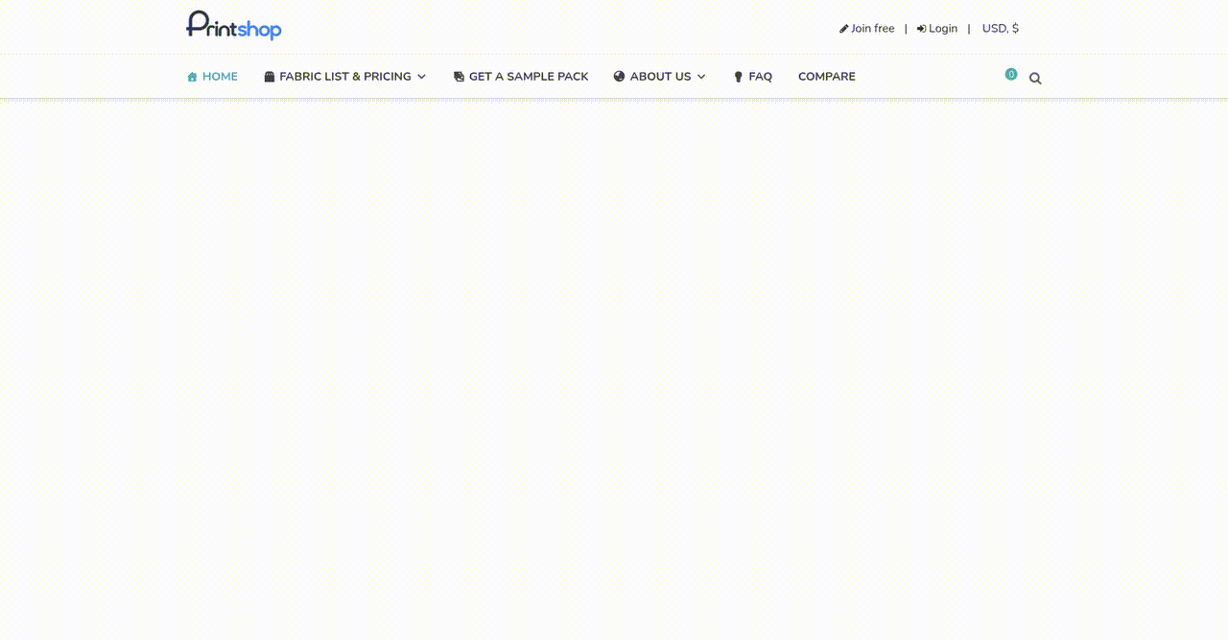
Task: Open the USD, $ currency selector
Action: click(1001, 29)
